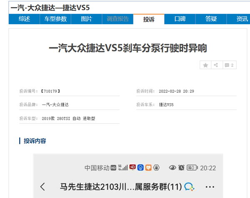Screen dimensions: 250x198
Task: Click the orange heart app icon in the status bar
Action: [x=148, y=168]
